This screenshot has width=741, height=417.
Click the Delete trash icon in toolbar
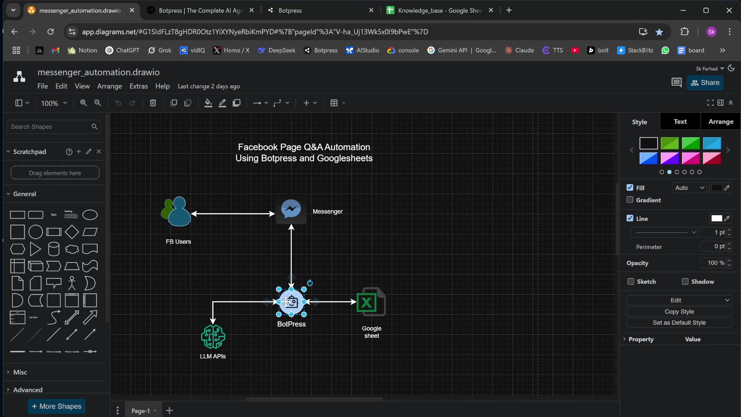coord(153,103)
